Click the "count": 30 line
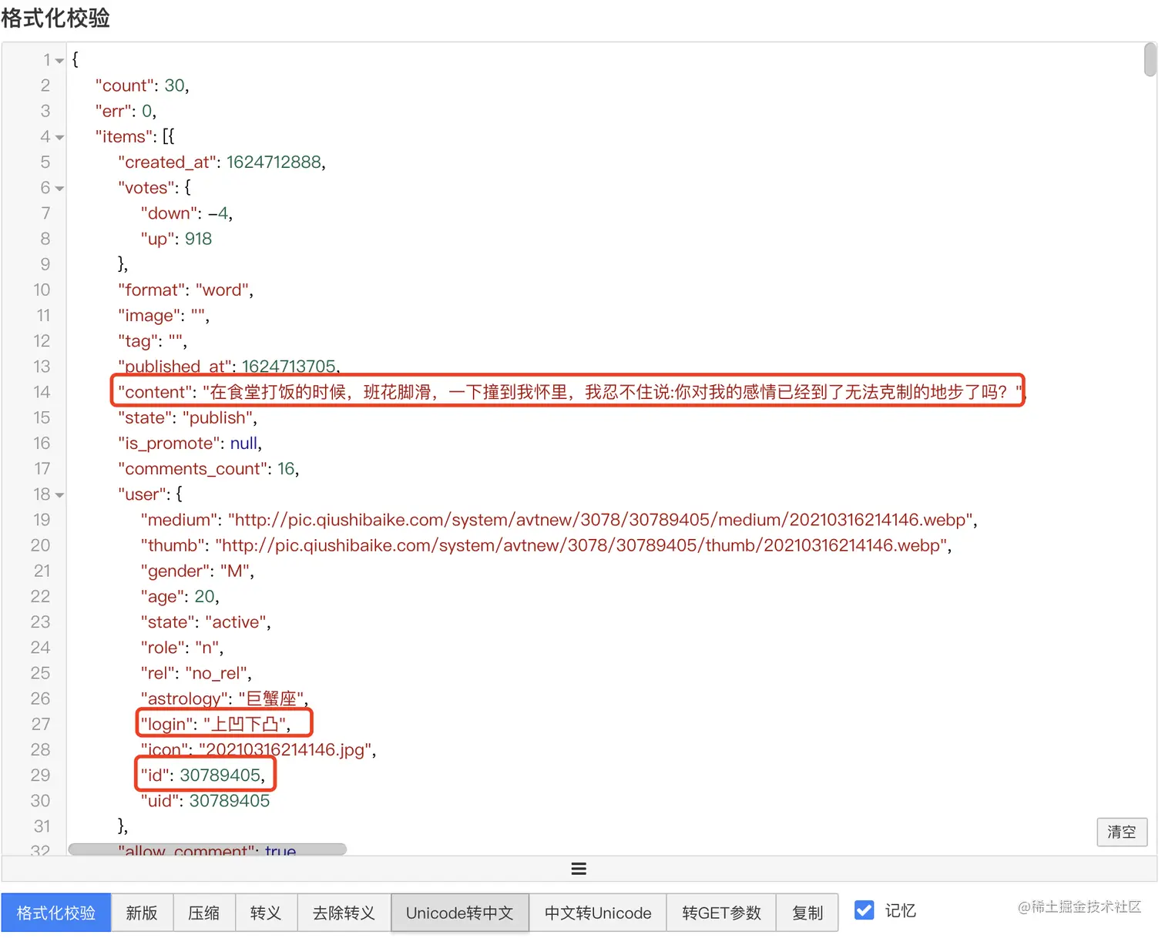 coord(142,85)
